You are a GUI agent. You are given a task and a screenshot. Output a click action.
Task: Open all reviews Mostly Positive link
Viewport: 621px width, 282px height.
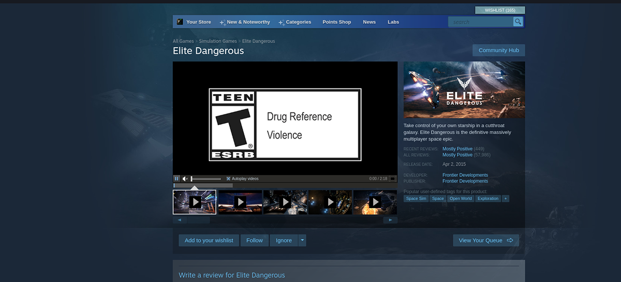[457, 155]
